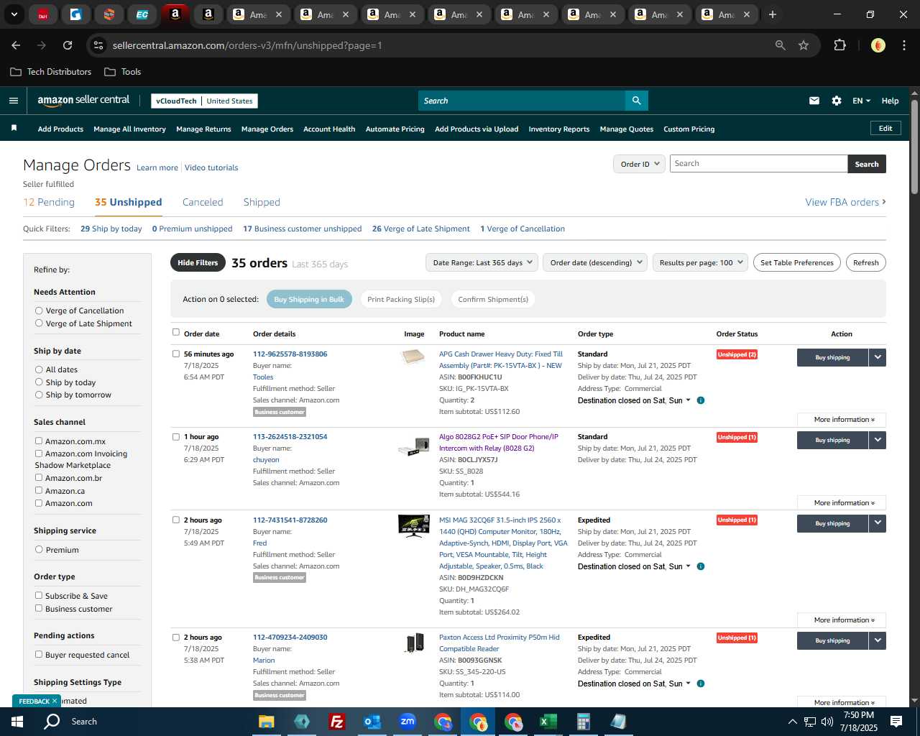Check the Amazon.com.mx sales channel box

pos(39,441)
